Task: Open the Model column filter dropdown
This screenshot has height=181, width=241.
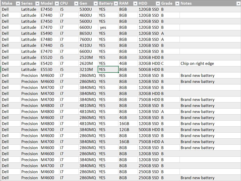Action: (x=57, y=3)
